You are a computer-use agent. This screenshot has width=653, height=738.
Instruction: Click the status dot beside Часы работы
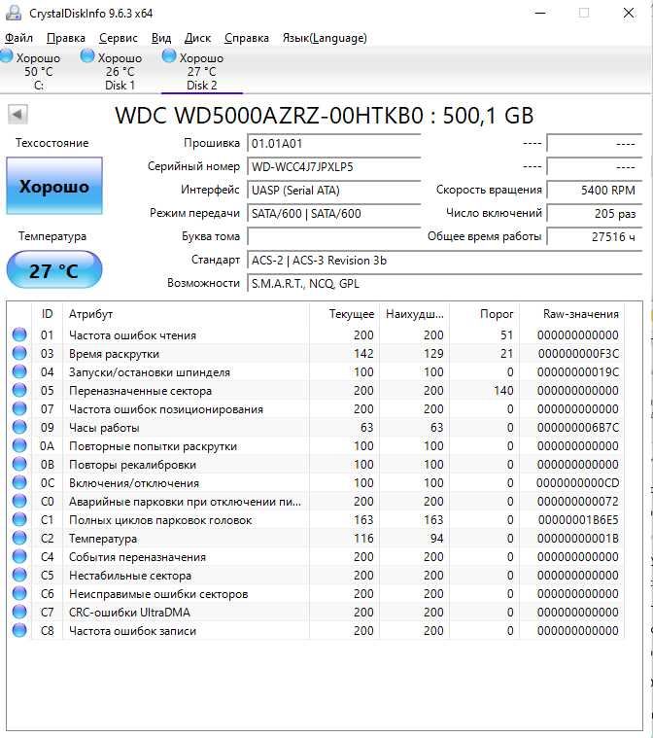pos(19,427)
